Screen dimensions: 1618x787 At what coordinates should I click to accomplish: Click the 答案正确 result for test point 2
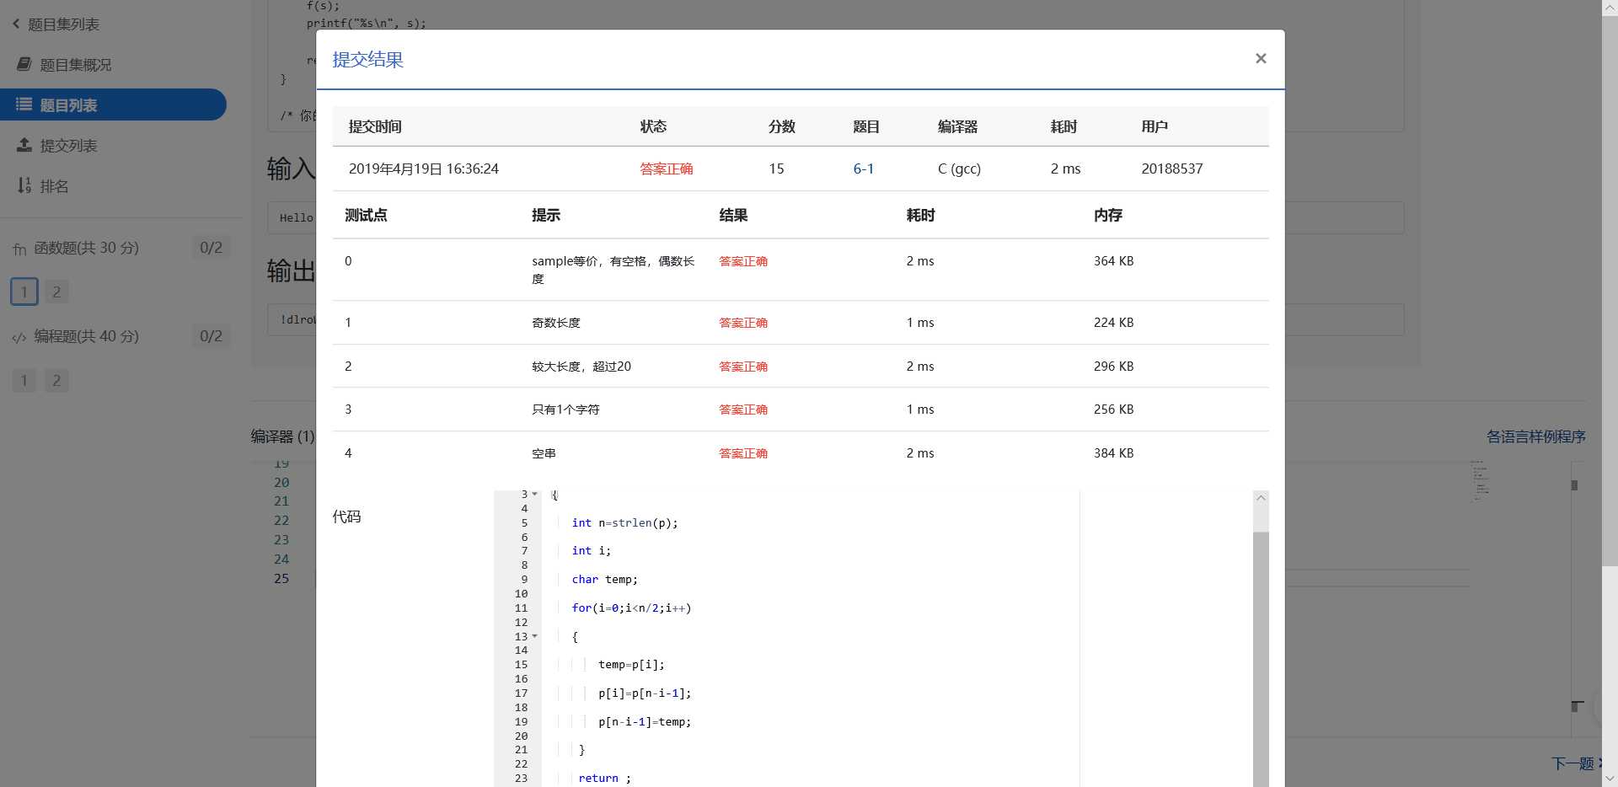pos(742,367)
